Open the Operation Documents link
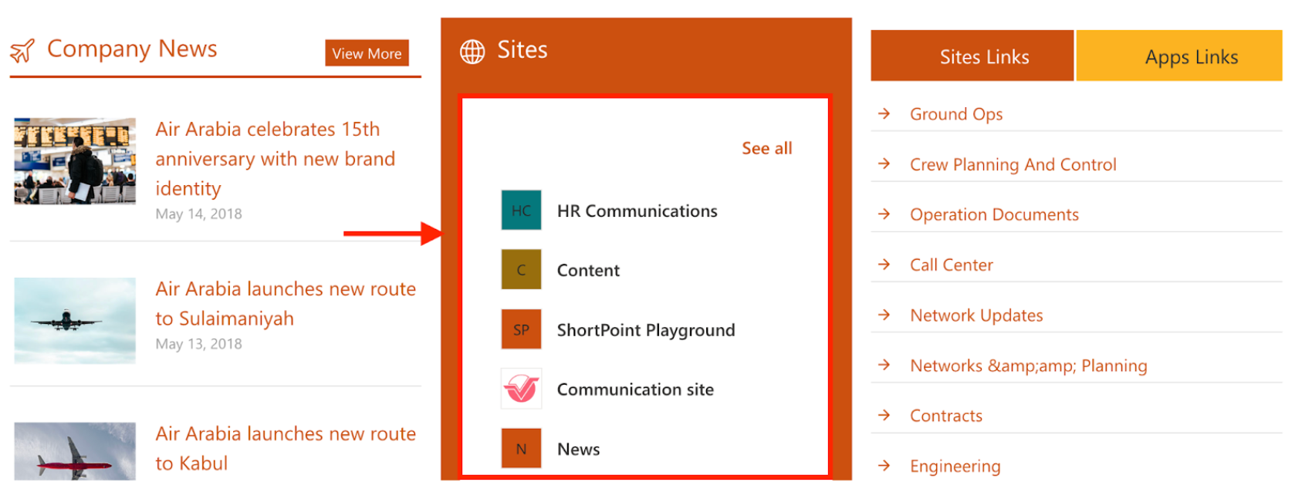The height and width of the screenshot is (492, 1295). 994,214
